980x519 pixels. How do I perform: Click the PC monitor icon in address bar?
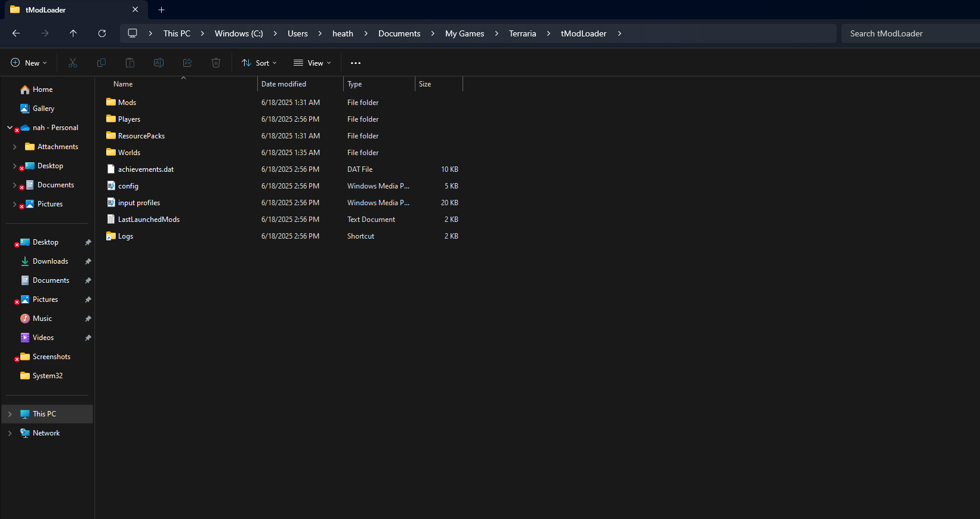tap(132, 33)
